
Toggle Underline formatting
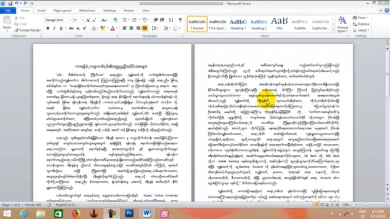[61, 28]
